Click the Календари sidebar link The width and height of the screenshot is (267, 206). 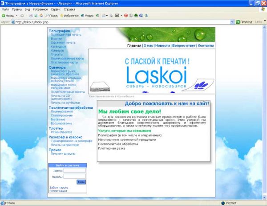point(58,46)
